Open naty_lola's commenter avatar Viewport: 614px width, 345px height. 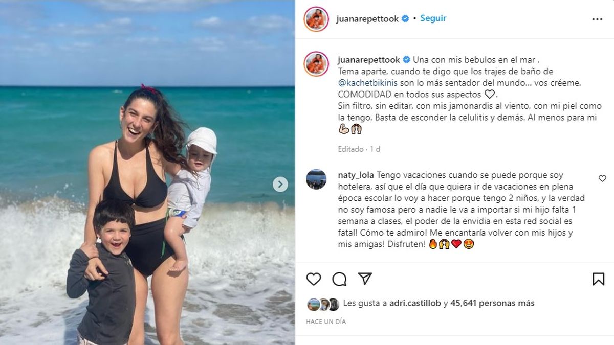[x=316, y=179]
